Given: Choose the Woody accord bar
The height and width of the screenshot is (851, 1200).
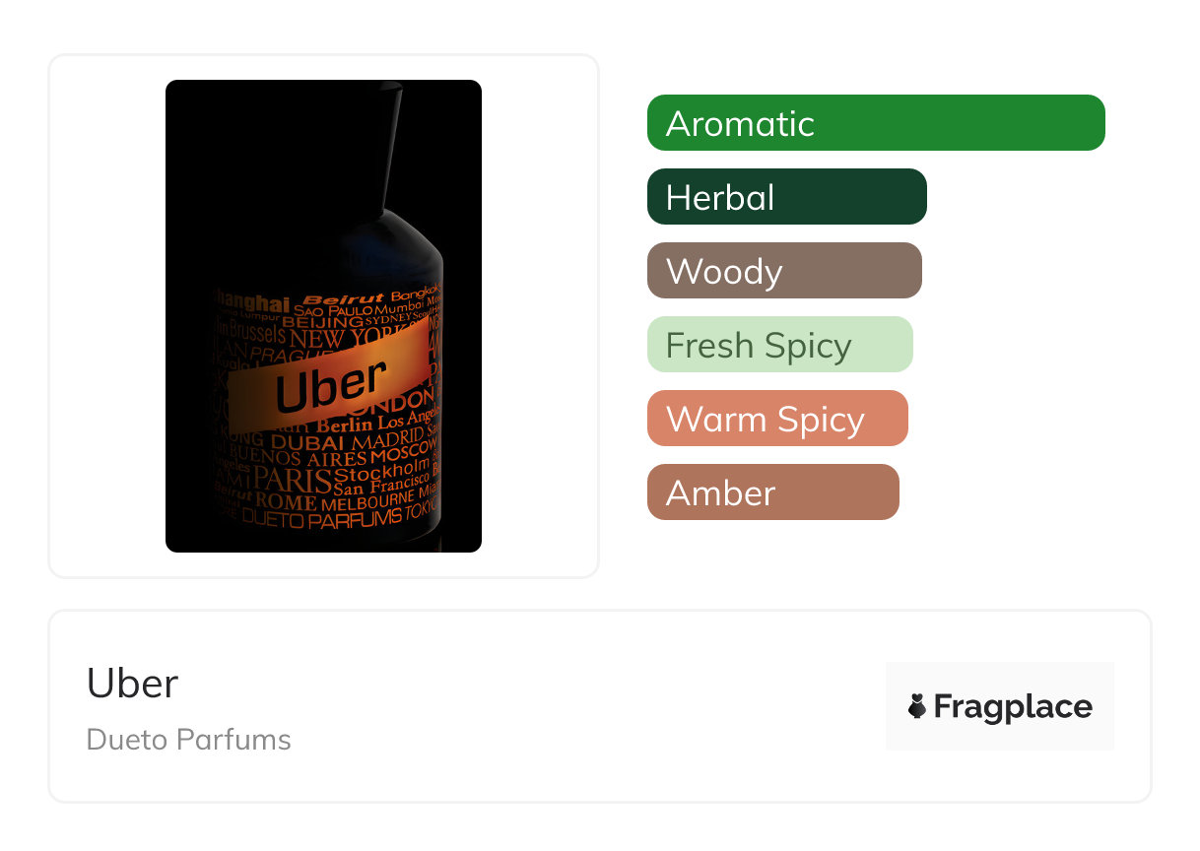Looking at the screenshot, I should tap(783, 271).
